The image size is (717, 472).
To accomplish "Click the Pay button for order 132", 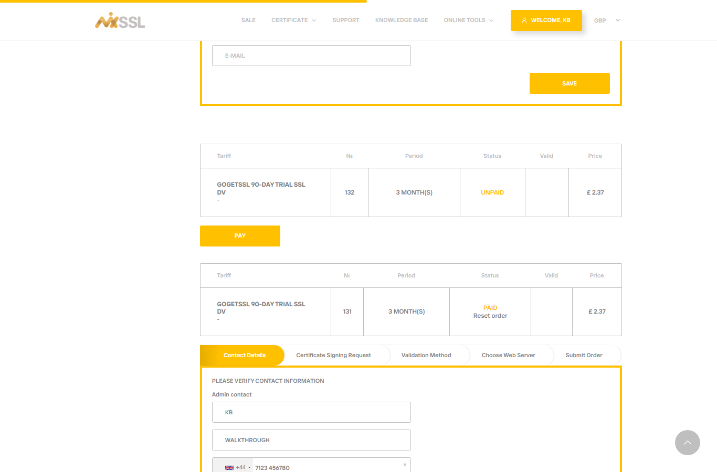I will coord(240,236).
